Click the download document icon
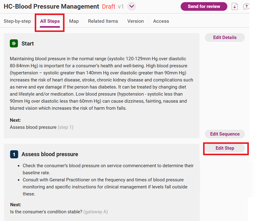The height and width of the screenshot is (221, 255). 235,6
